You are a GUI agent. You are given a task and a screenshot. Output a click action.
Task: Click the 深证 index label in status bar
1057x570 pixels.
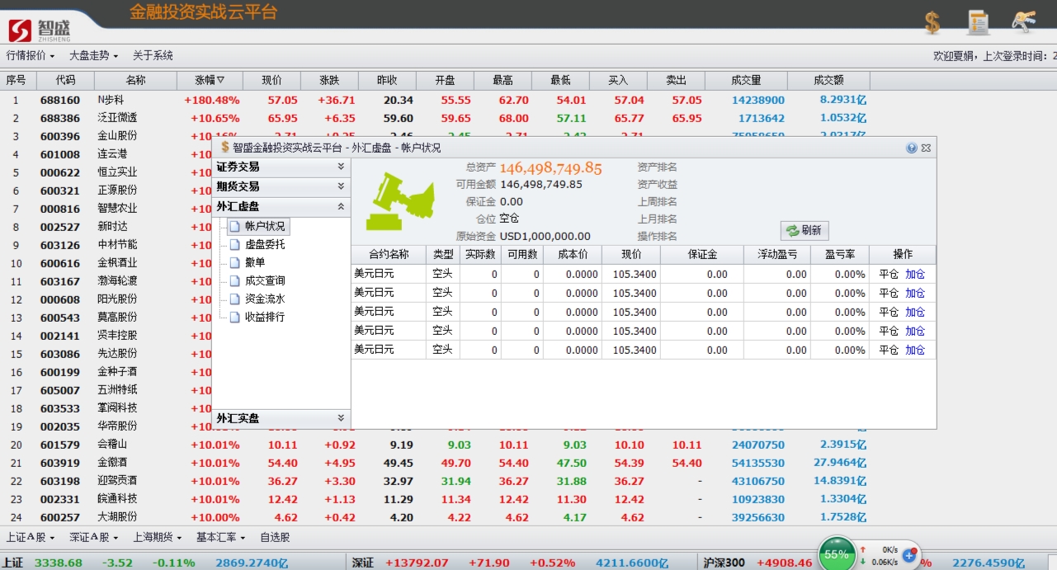[363, 563]
